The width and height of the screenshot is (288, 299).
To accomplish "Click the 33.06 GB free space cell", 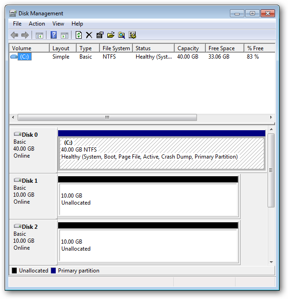I will 219,57.
